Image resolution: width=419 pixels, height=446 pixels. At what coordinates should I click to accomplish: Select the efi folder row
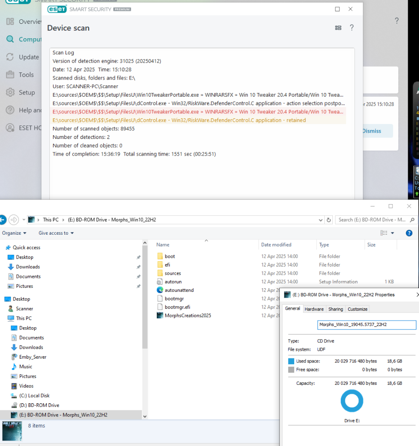pos(168,264)
